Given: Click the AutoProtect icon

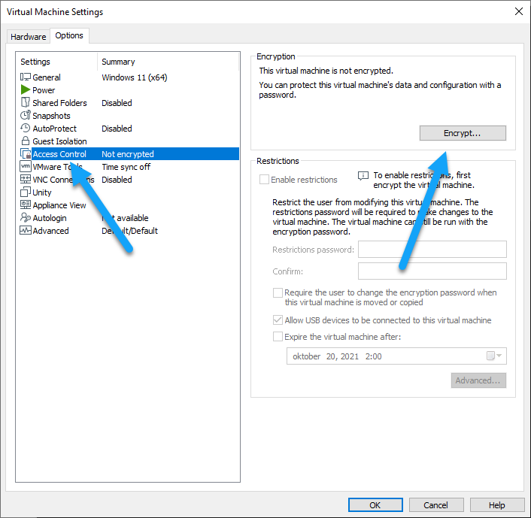Looking at the screenshot, I should point(26,128).
